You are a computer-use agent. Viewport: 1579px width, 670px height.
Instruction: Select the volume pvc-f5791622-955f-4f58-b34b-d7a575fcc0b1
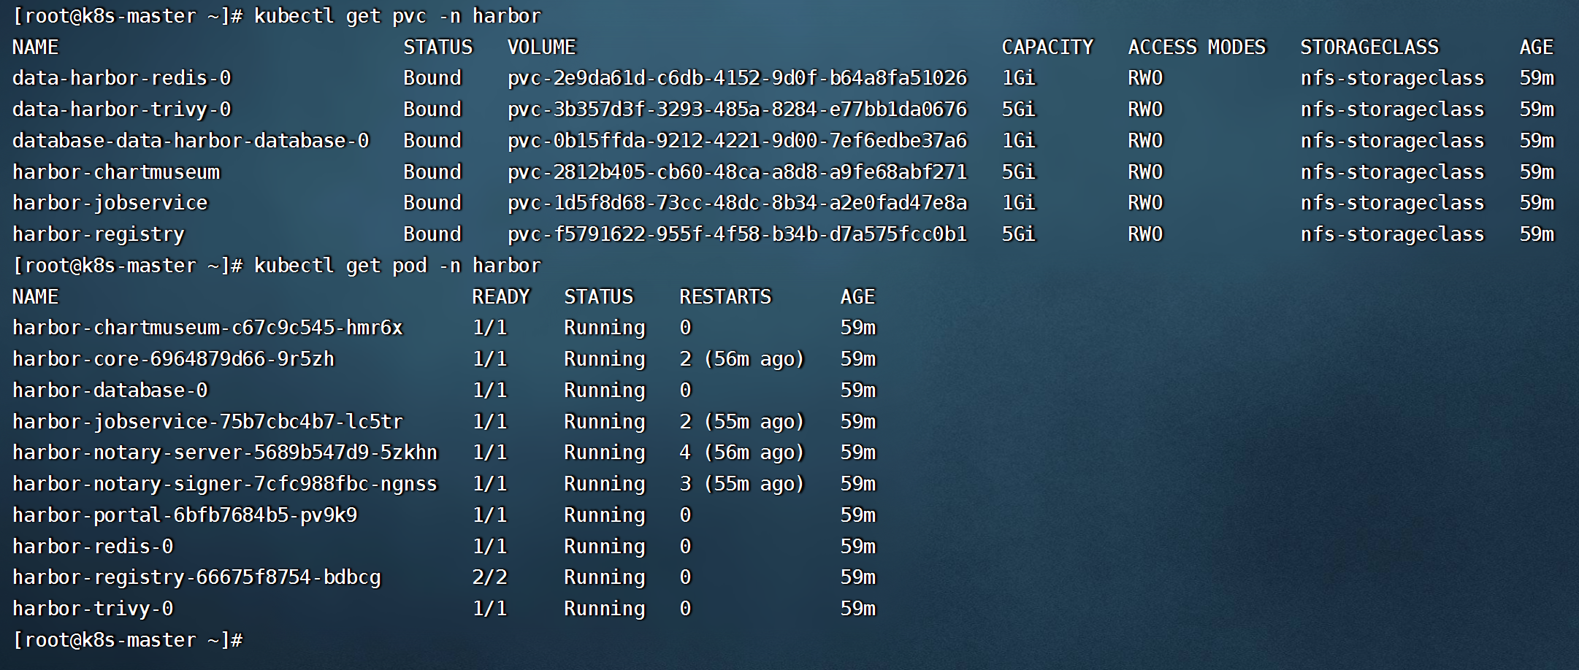pyautogui.click(x=738, y=234)
